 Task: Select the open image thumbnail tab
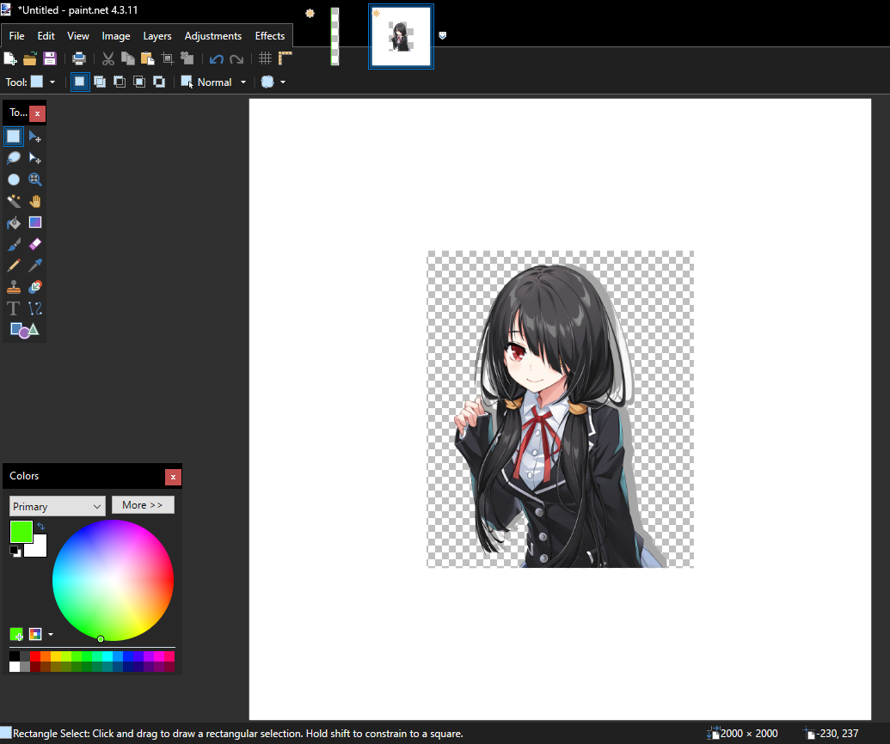point(401,36)
